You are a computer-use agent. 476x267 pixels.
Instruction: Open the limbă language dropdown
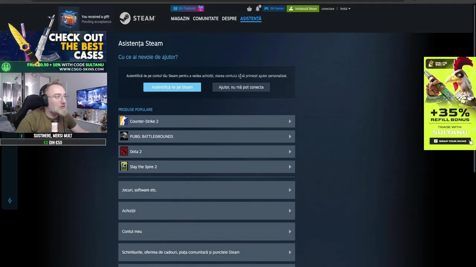click(345, 9)
